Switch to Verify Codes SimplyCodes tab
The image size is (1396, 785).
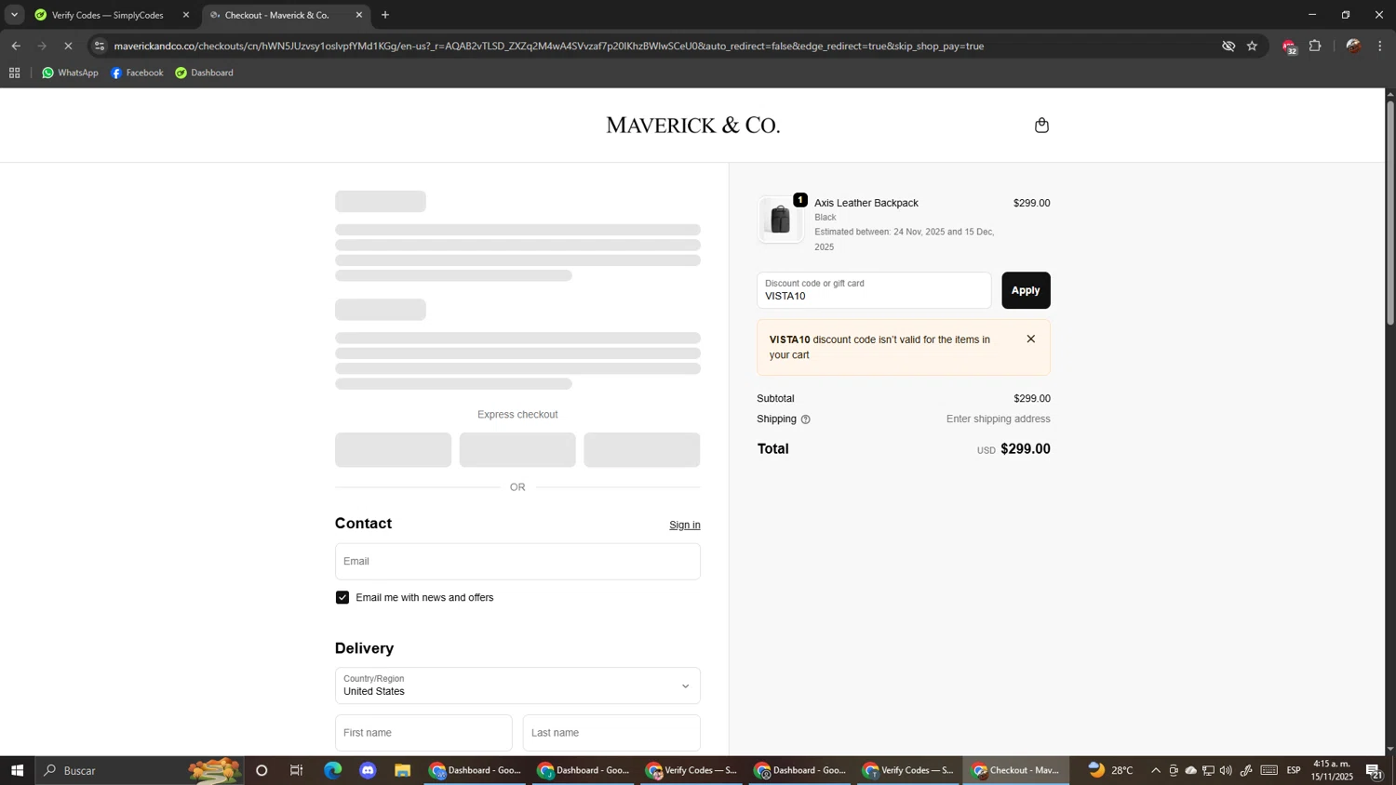click(x=107, y=15)
